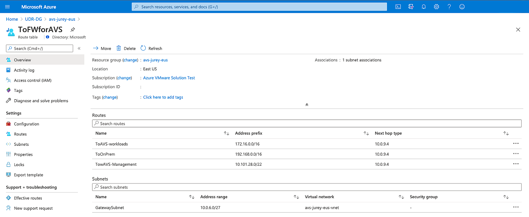This screenshot has width=529, height=217.
Task: Open portal settings gear icon
Action: click(436, 7)
